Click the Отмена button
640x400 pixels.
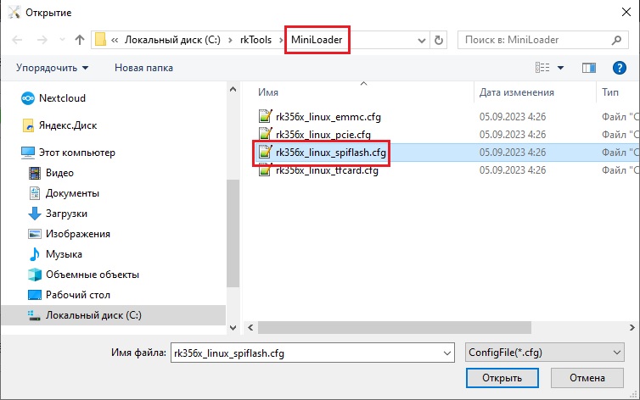[587, 378]
